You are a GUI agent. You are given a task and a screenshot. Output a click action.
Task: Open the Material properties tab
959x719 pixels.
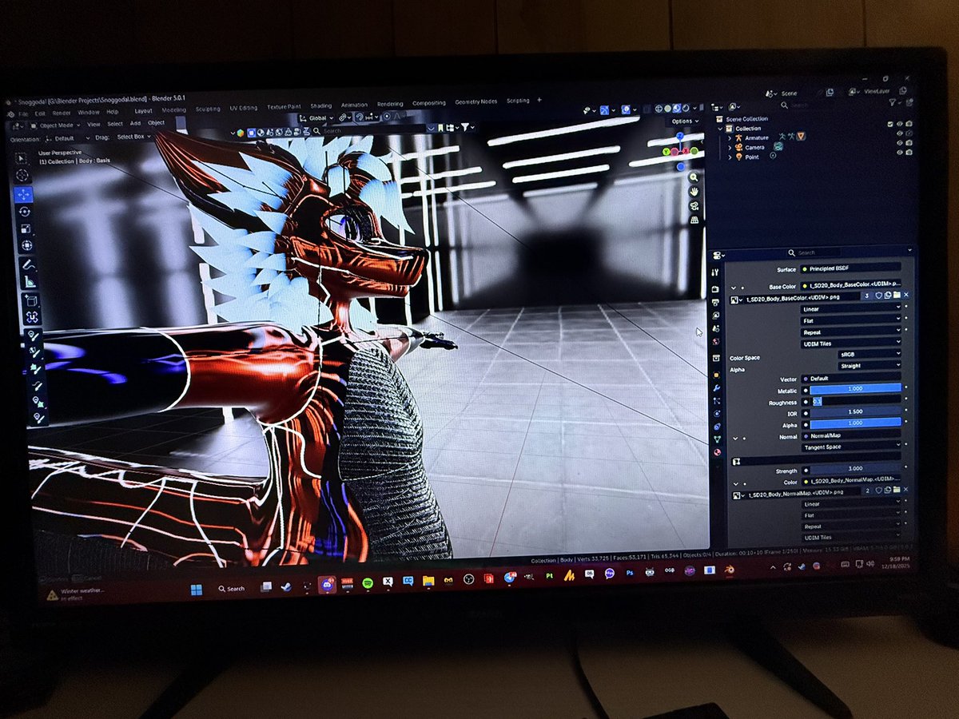tap(717, 452)
